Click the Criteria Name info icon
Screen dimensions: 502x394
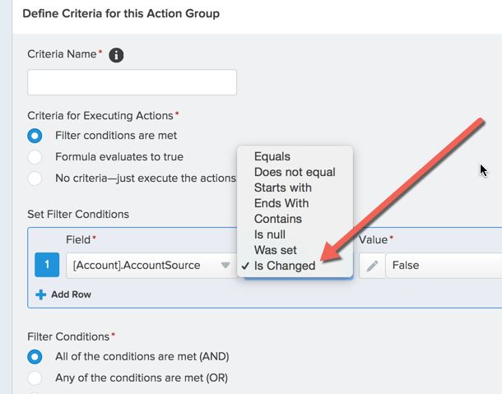[117, 55]
